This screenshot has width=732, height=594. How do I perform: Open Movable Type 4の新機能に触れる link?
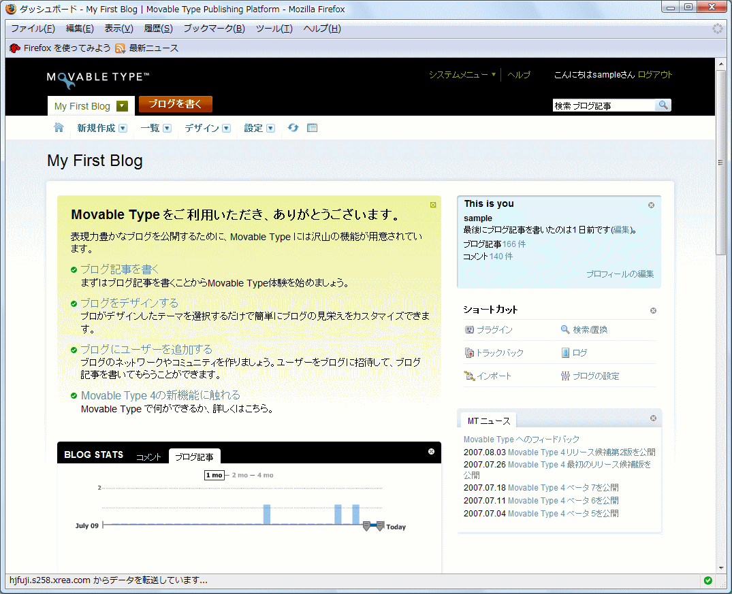click(161, 395)
